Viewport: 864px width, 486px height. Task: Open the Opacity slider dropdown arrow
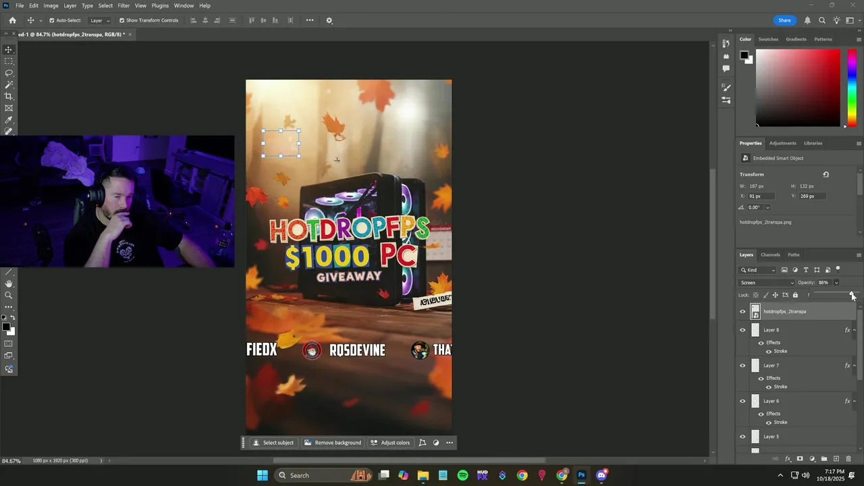[836, 283]
